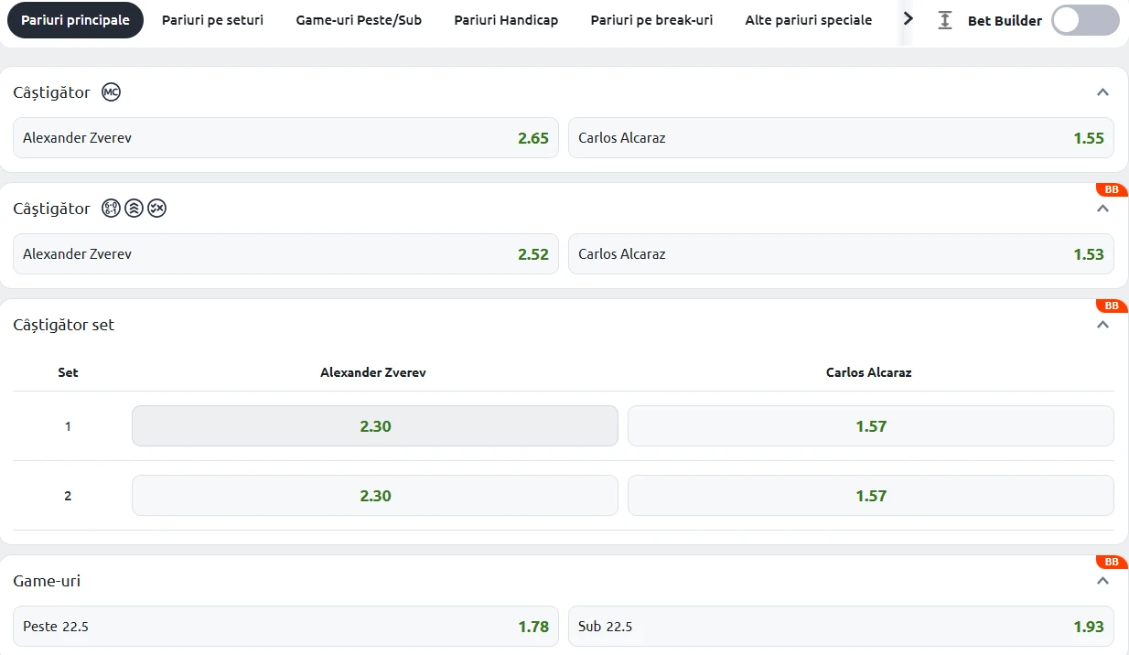Image resolution: width=1129 pixels, height=655 pixels.
Task: Click the Set column header
Action: pos(68,372)
